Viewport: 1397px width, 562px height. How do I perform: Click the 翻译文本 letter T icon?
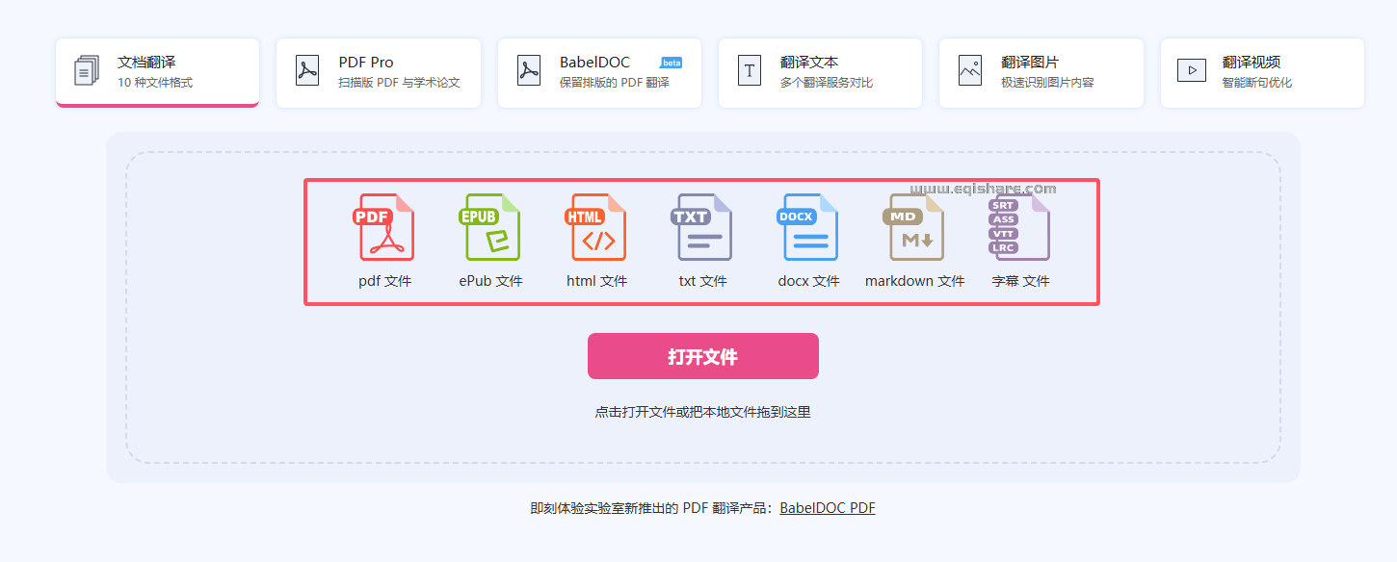[x=749, y=70]
